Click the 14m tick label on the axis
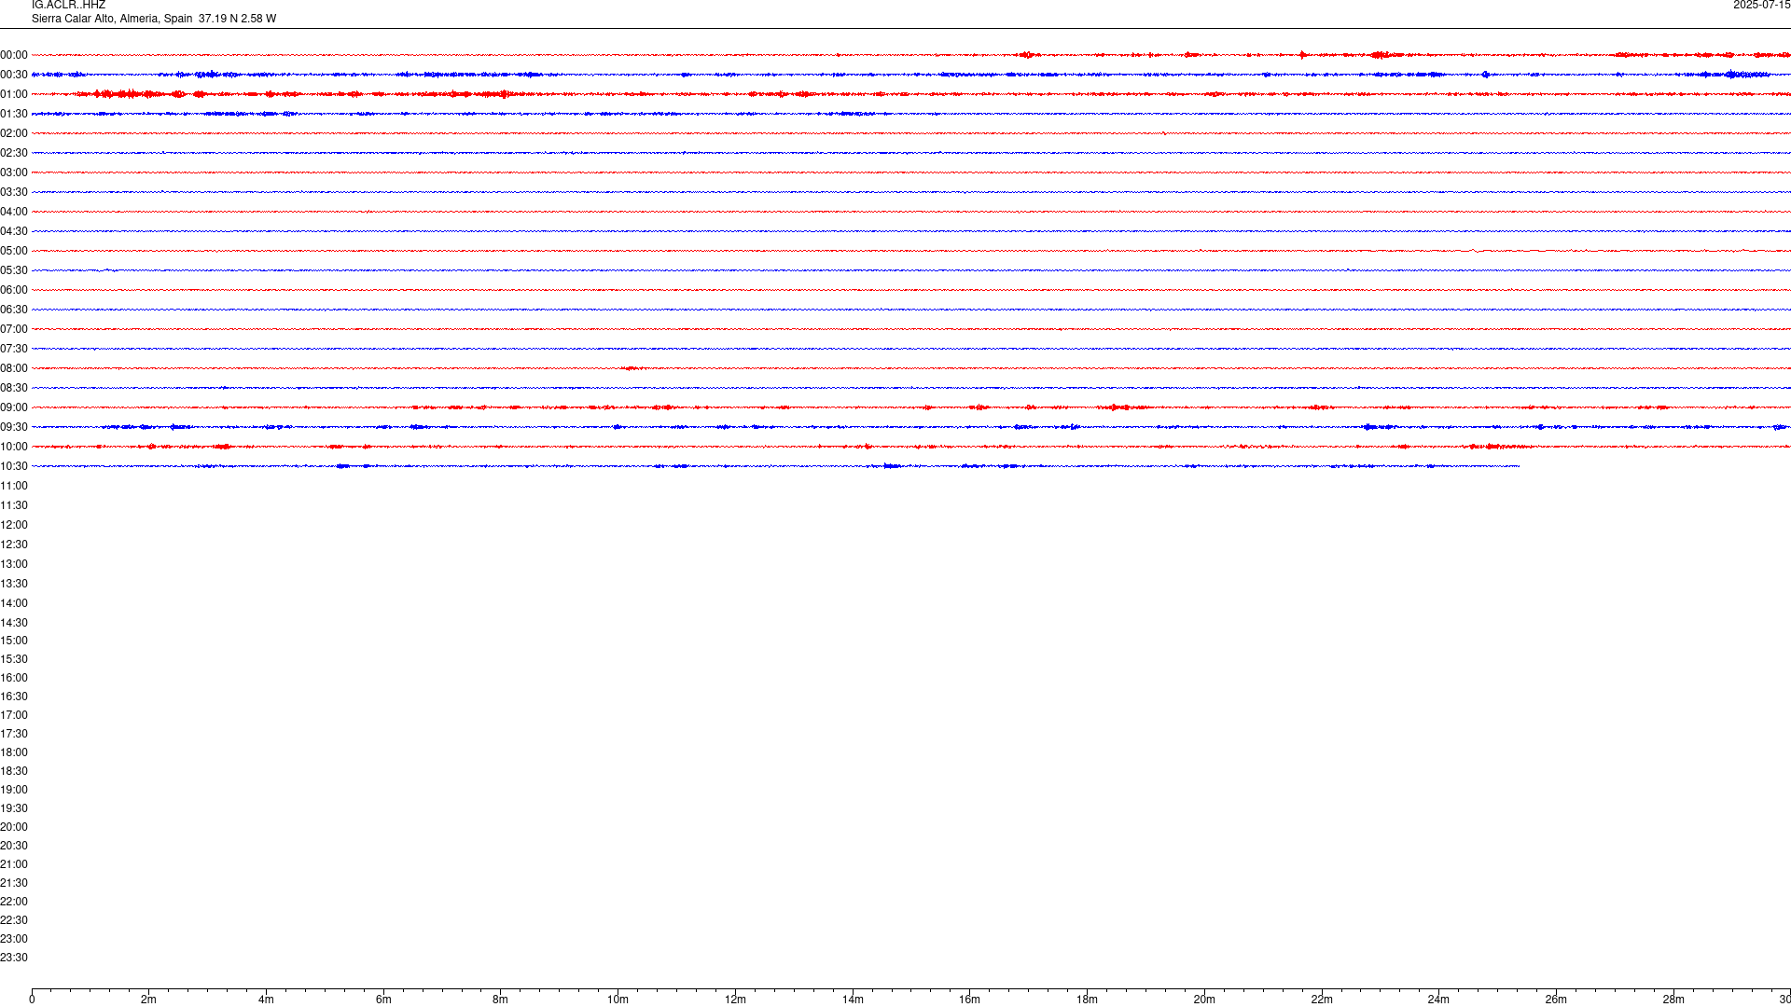 853,1000
